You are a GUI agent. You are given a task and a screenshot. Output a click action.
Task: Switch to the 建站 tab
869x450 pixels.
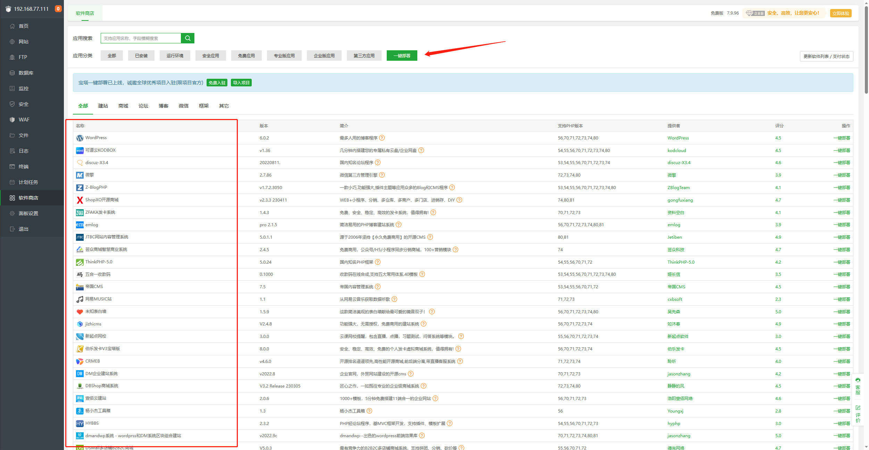click(103, 106)
